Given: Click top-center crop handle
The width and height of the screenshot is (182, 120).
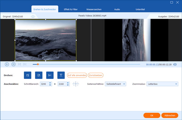Looking at the screenshot, I should (45, 20).
